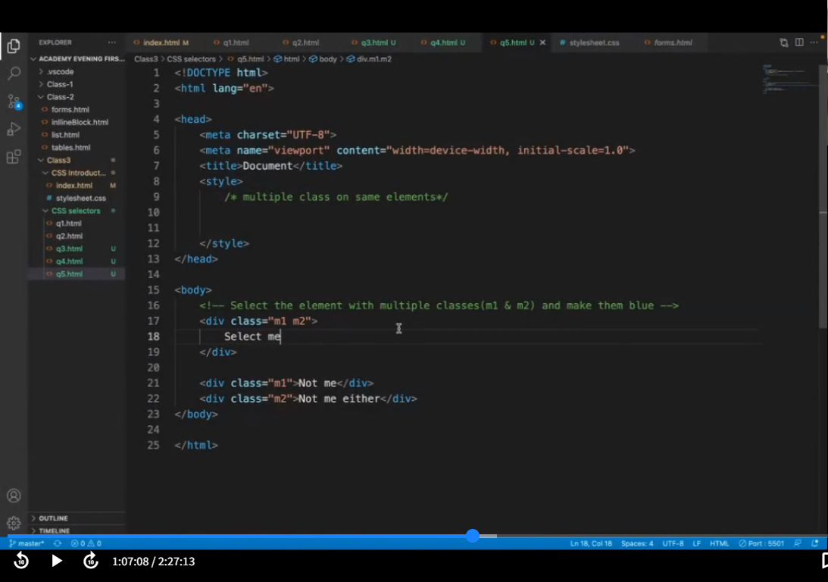Screen dimensions: 828x582
Task: Switch to the stylesheet.css tab
Action: click(x=593, y=42)
